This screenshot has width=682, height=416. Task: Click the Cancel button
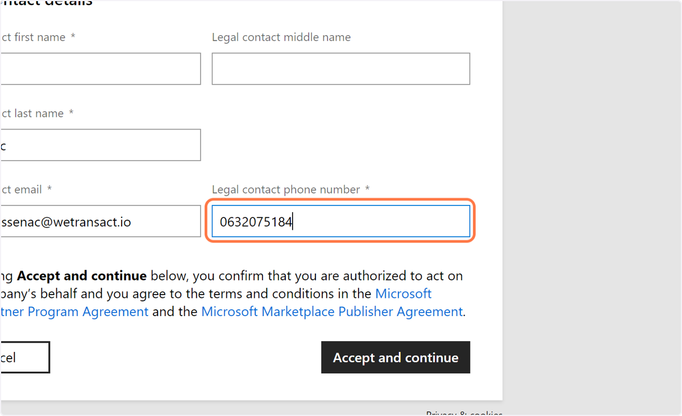click(25, 358)
